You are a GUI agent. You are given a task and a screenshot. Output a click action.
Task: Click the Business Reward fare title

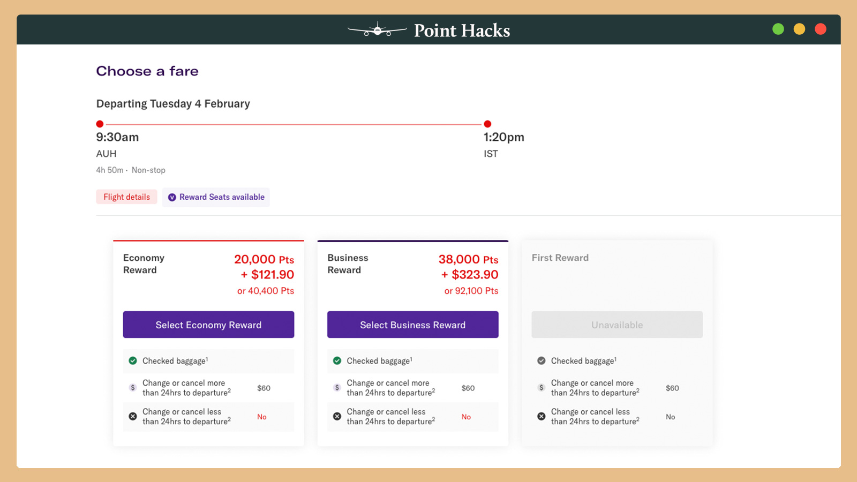pyautogui.click(x=348, y=264)
